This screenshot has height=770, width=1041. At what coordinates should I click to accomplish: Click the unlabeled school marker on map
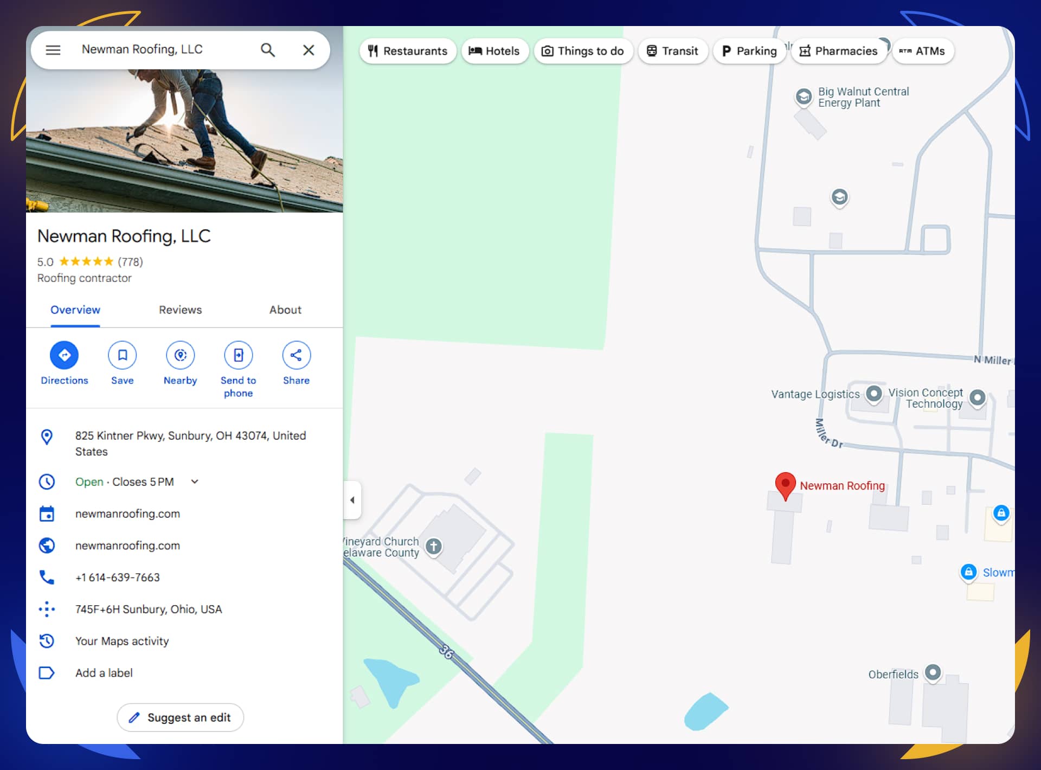tap(839, 197)
